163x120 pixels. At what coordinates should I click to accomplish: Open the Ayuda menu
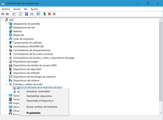34,9
